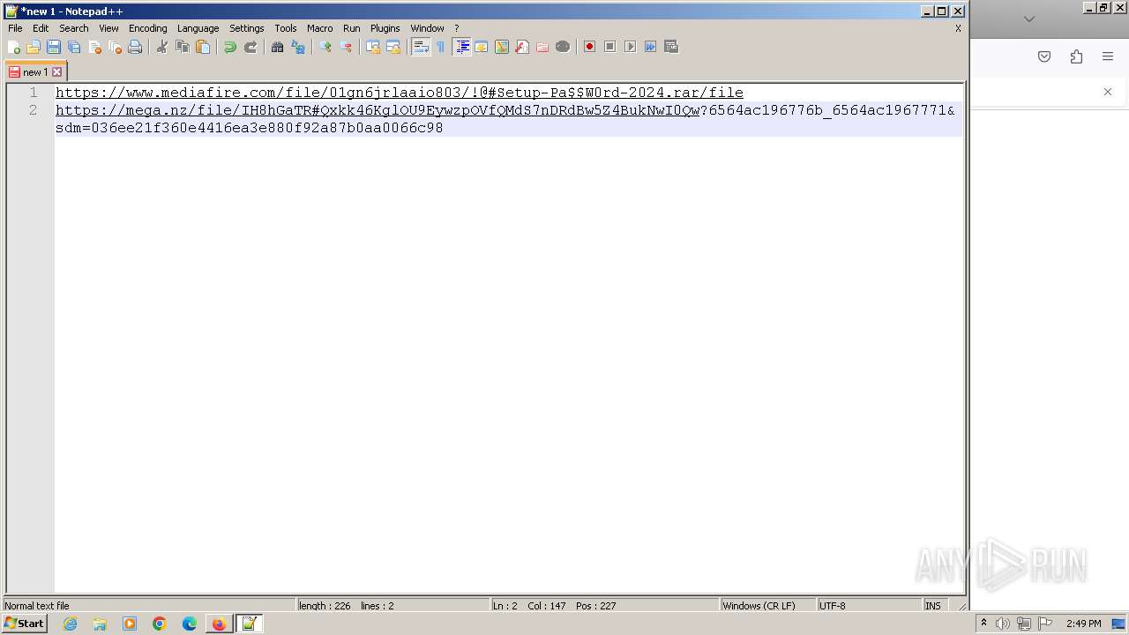Open the Settings menu
1129x635 pixels.
pos(247,28)
